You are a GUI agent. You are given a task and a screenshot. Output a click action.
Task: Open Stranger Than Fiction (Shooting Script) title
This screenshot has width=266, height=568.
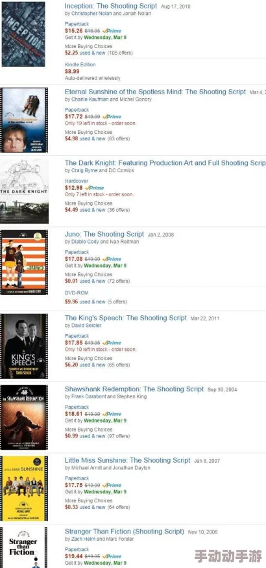(x=125, y=532)
